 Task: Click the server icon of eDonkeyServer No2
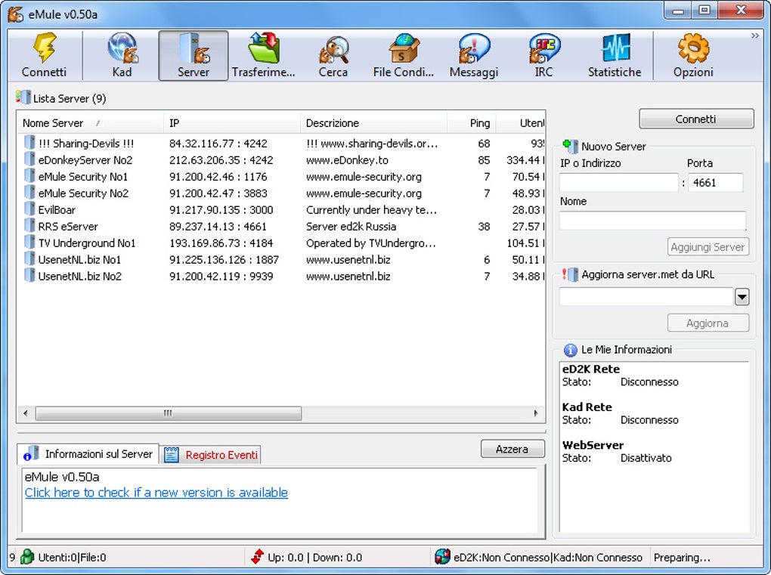pos(29,159)
